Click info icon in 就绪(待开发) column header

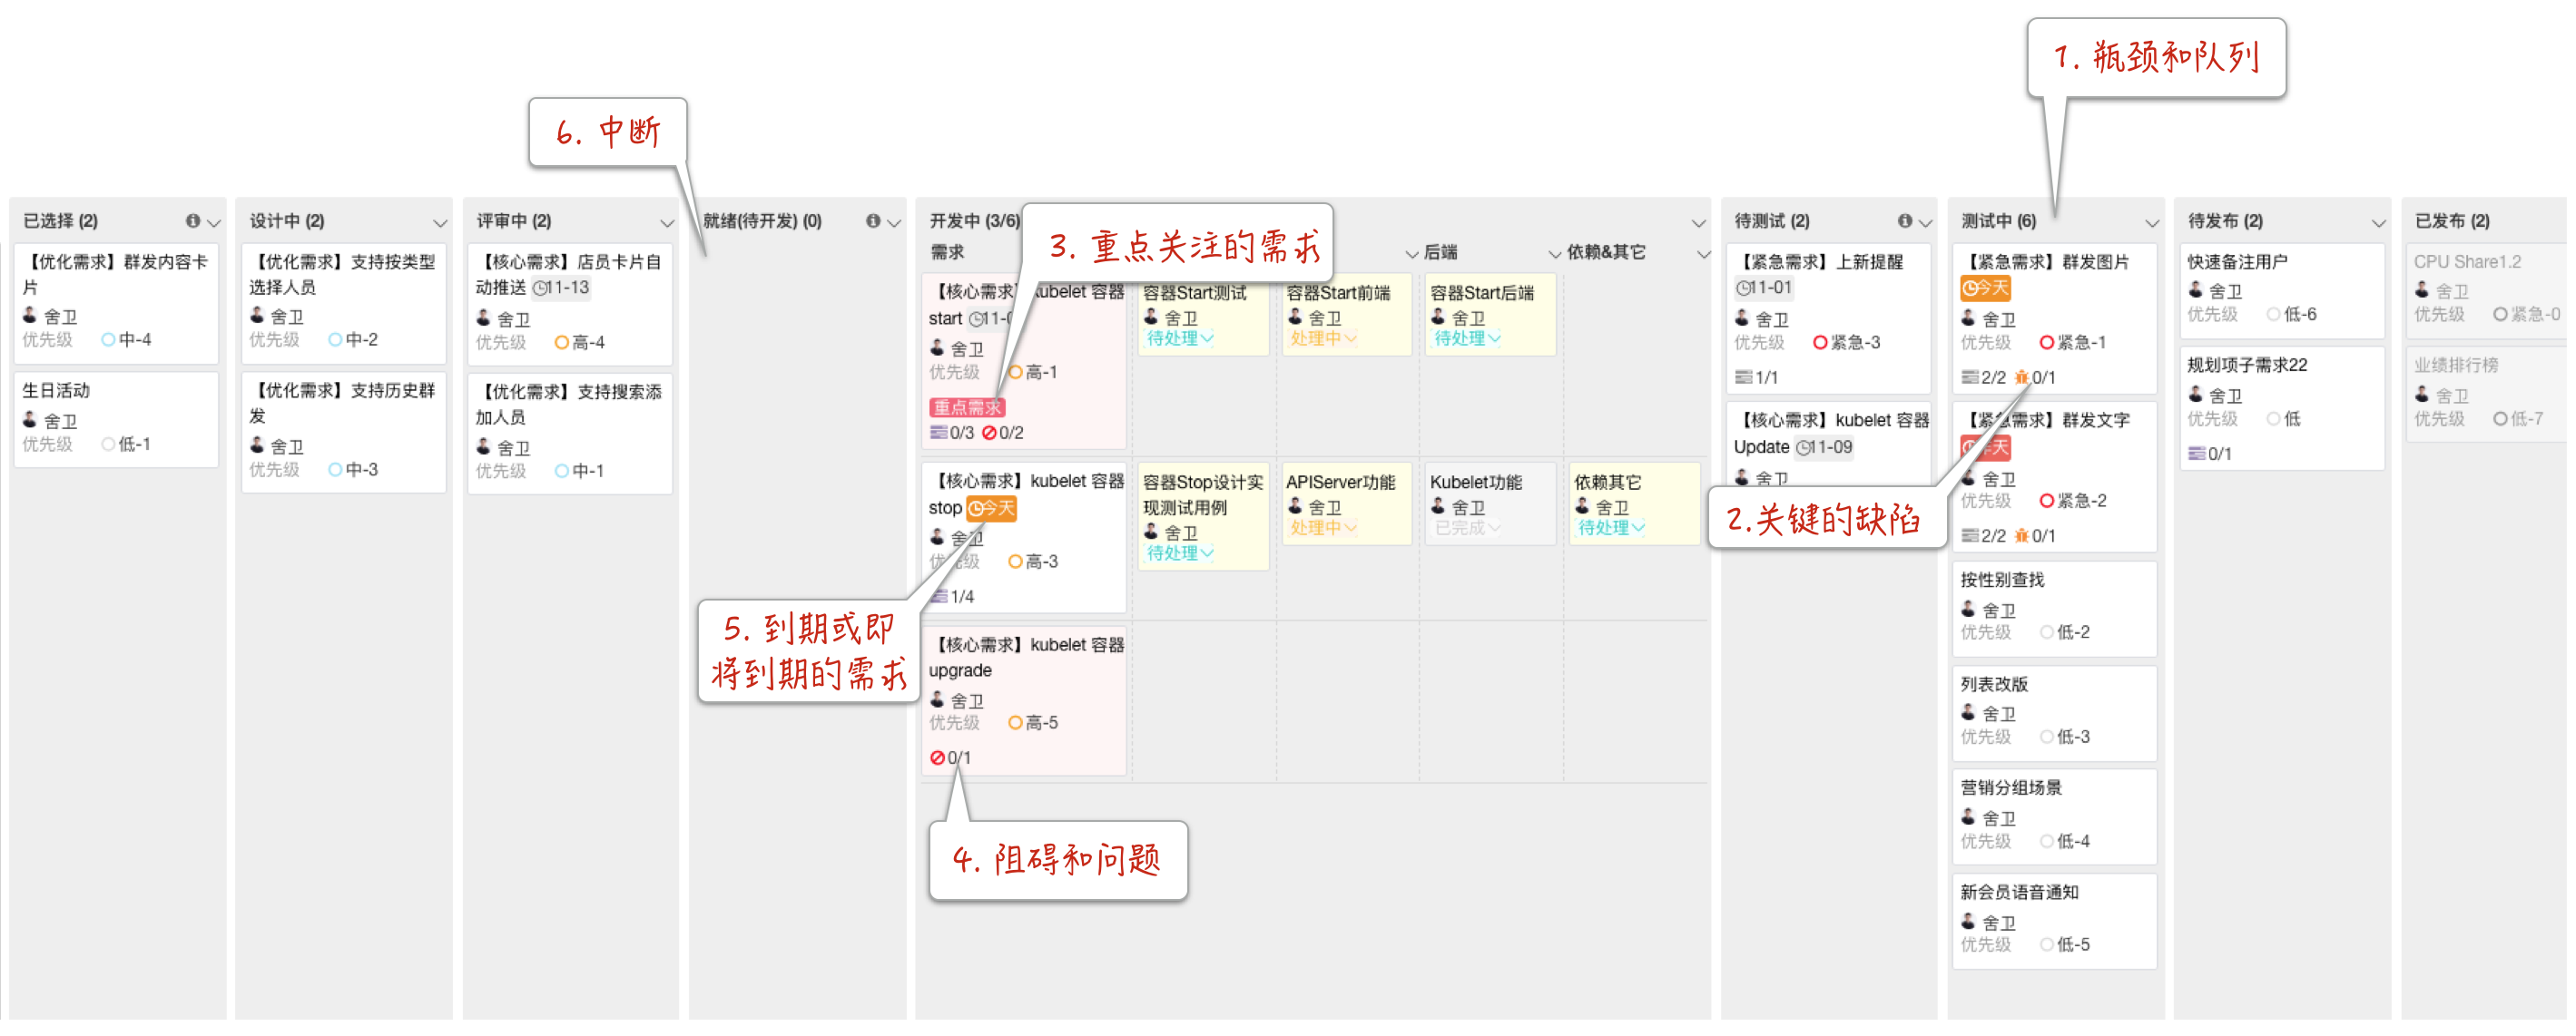[x=873, y=220]
